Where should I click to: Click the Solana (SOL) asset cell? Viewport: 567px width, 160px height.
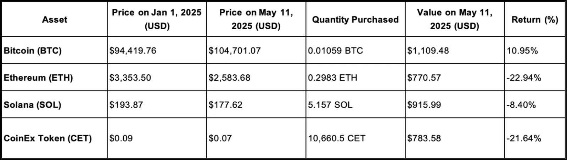tap(54, 104)
